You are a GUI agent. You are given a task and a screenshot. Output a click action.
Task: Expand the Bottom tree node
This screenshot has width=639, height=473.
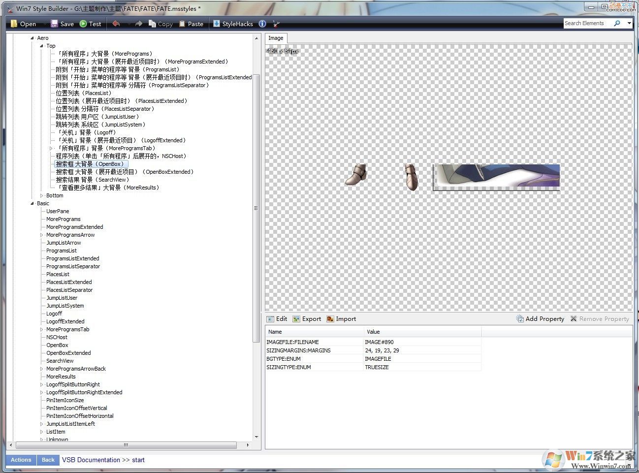coord(42,195)
